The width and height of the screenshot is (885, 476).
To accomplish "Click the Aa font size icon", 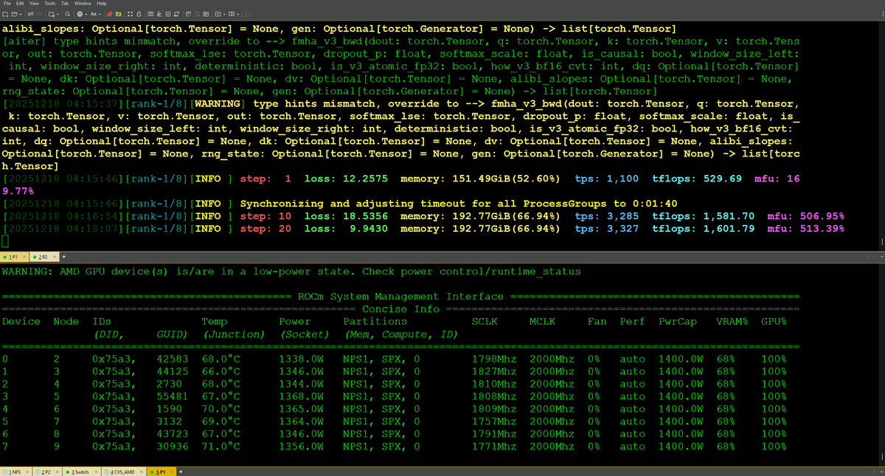I will [94, 14].
